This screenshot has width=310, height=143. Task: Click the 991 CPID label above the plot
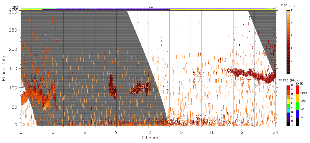151,8
